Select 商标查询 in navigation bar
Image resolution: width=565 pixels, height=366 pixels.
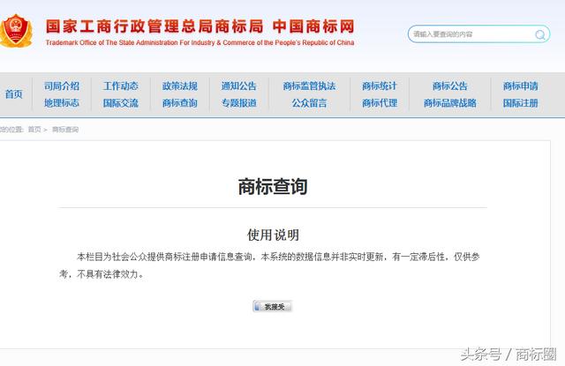pos(180,103)
